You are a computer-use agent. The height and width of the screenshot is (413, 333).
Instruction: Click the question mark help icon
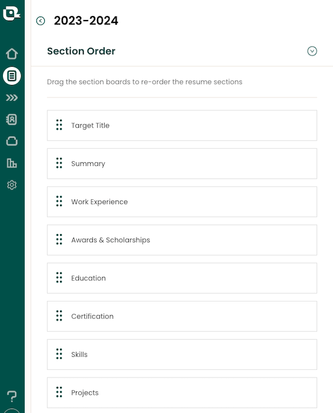pos(12,396)
